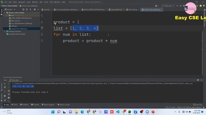
Task: Open Event Log in status bar
Action: pos(198,105)
